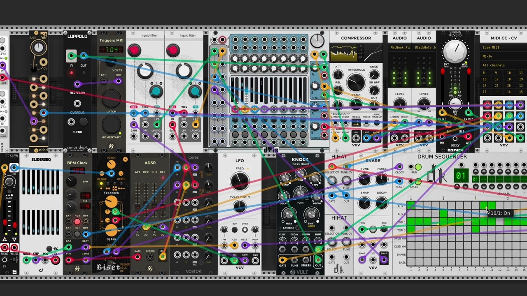Toggle the Compressor sidechain MODEL switch
Image resolution: width=527 pixels, height=296 pixels.
tap(356, 123)
